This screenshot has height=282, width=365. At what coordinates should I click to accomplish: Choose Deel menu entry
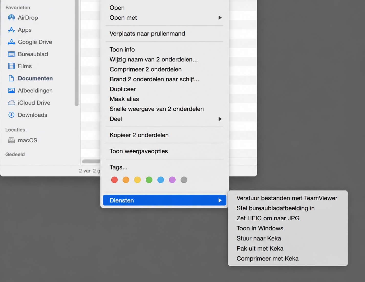click(x=164, y=119)
